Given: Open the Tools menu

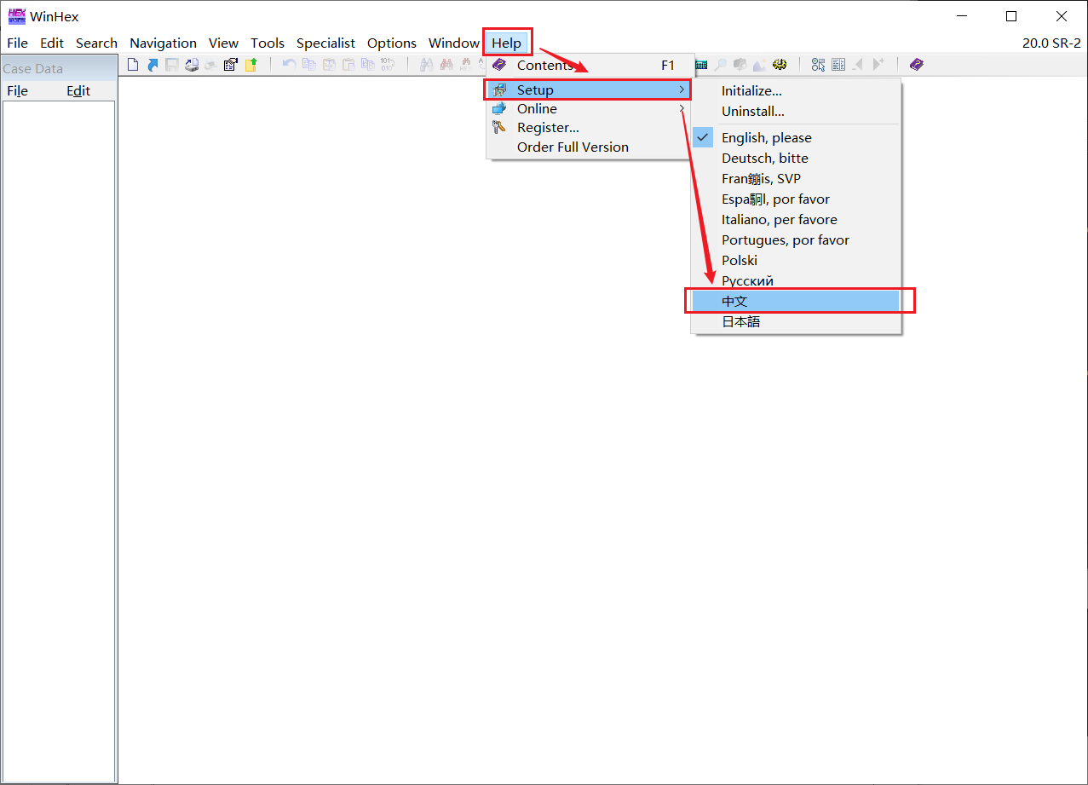Looking at the screenshot, I should [x=268, y=43].
